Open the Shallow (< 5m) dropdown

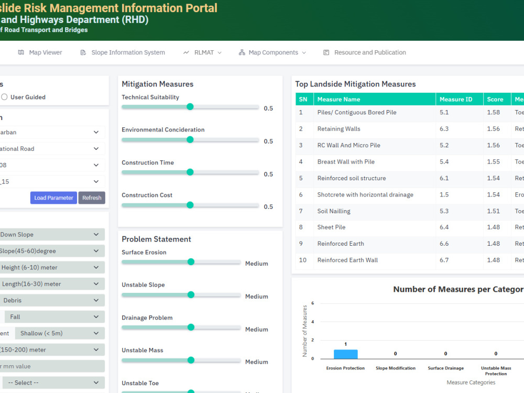(x=60, y=333)
